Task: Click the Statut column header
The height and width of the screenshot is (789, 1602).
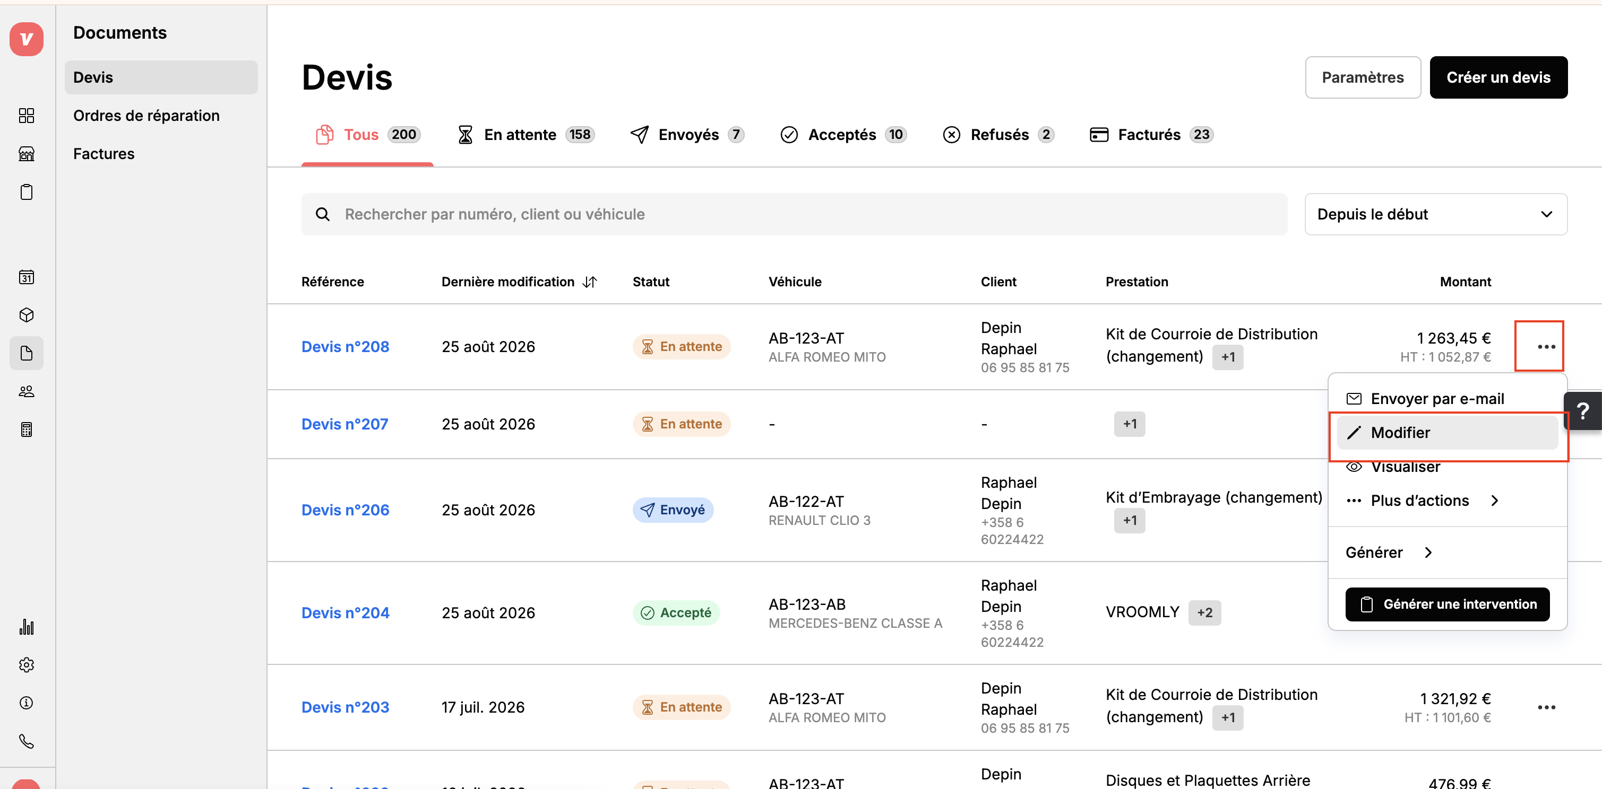Action: (650, 282)
